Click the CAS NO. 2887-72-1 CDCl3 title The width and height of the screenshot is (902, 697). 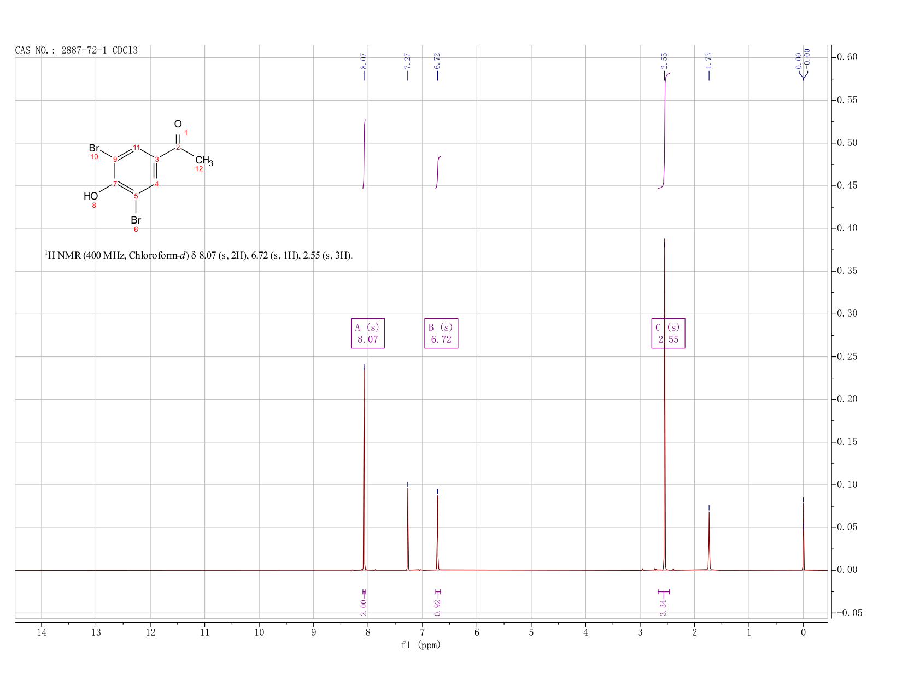(77, 50)
